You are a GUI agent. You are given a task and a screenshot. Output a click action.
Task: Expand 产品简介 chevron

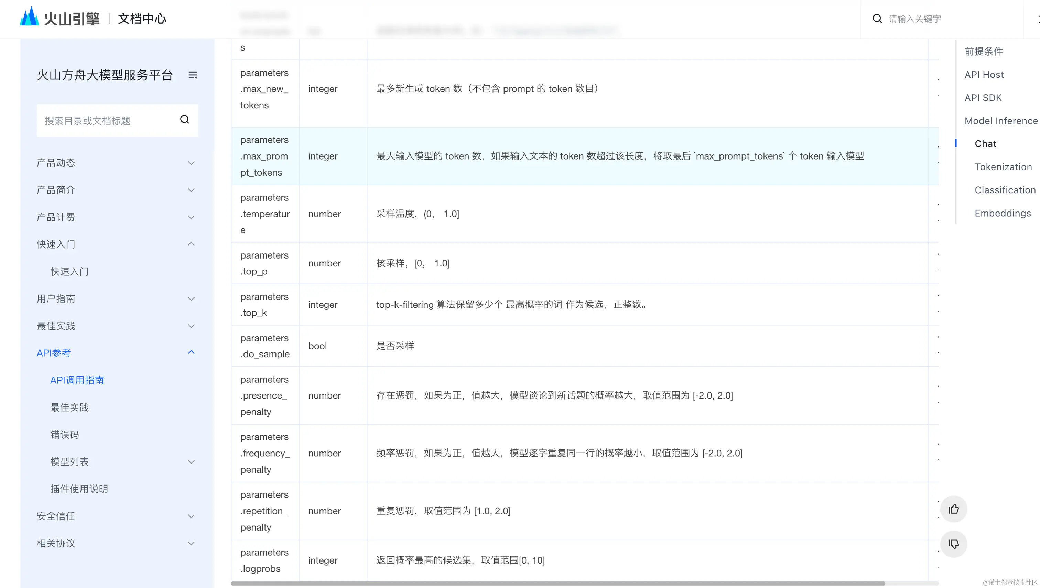pyautogui.click(x=192, y=190)
